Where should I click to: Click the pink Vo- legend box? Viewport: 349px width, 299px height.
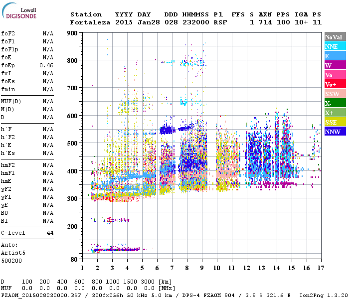335,75
